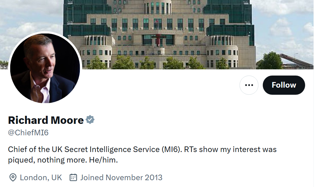
Task: Click the "Joined November 2013" text
Action: 121,177
